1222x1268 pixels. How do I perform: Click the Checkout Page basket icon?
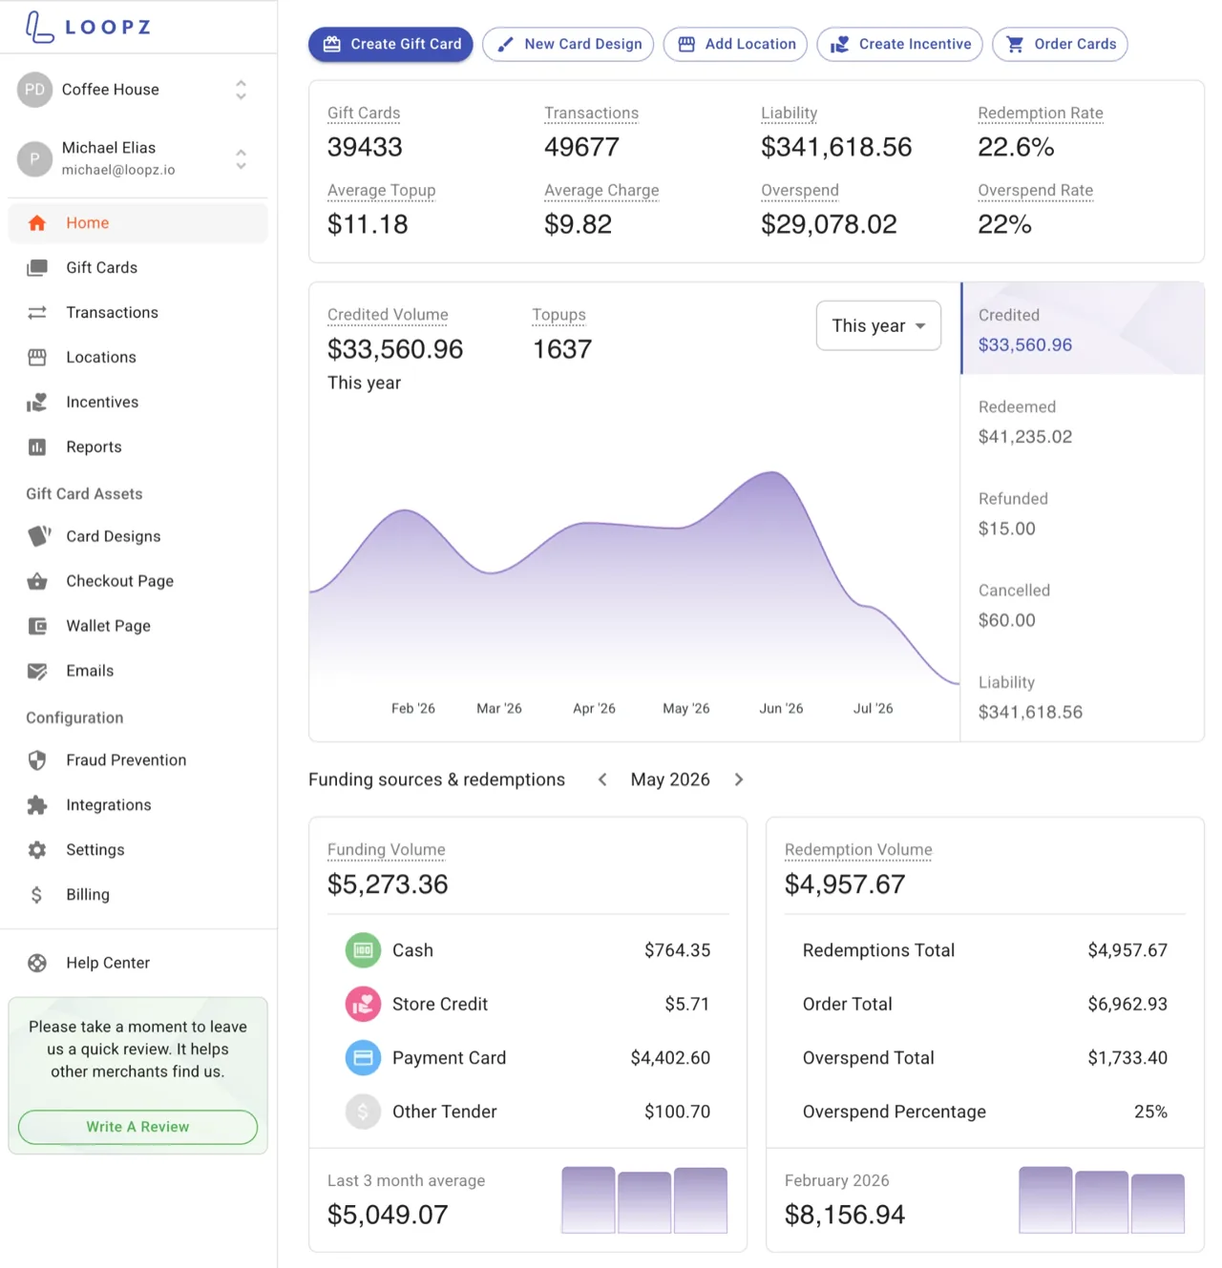[x=37, y=581]
